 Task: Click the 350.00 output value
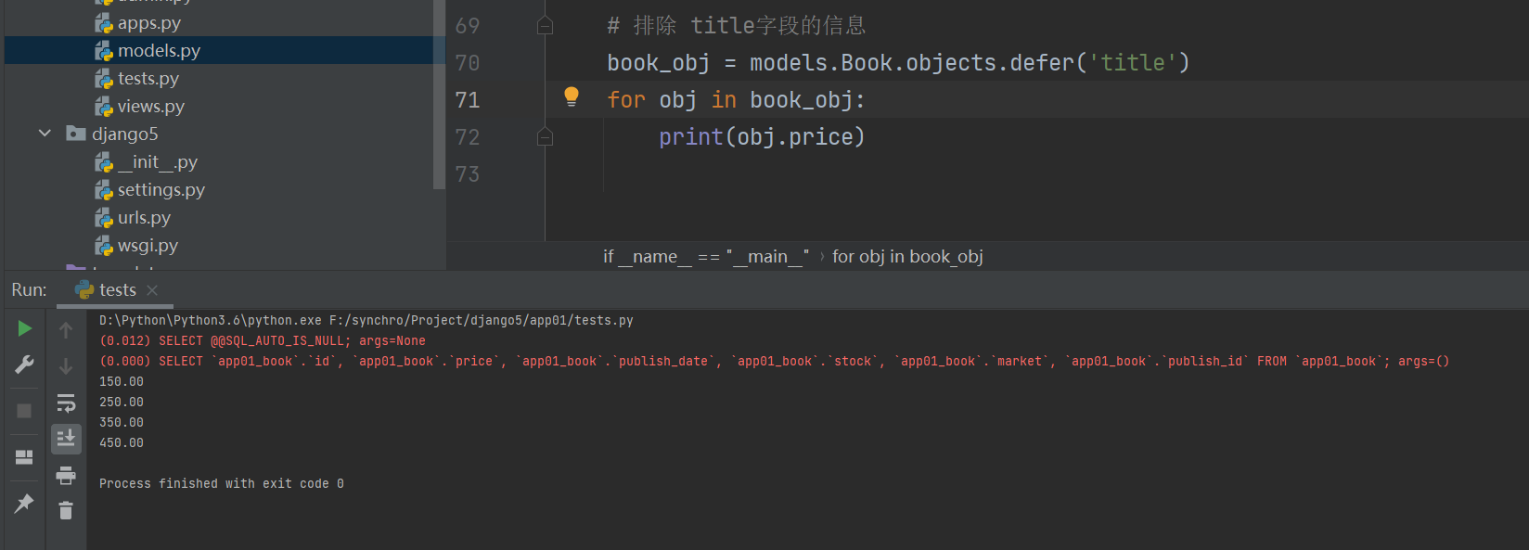[x=122, y=423]
